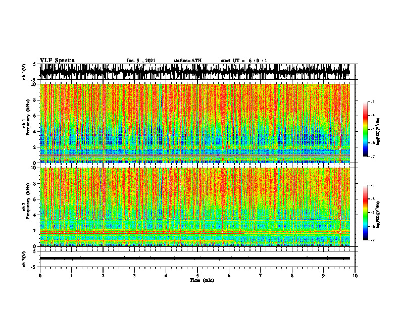Click the ch.3 voltage waveform trace
The height and width of the screenshot is (309, 400).
194,259
